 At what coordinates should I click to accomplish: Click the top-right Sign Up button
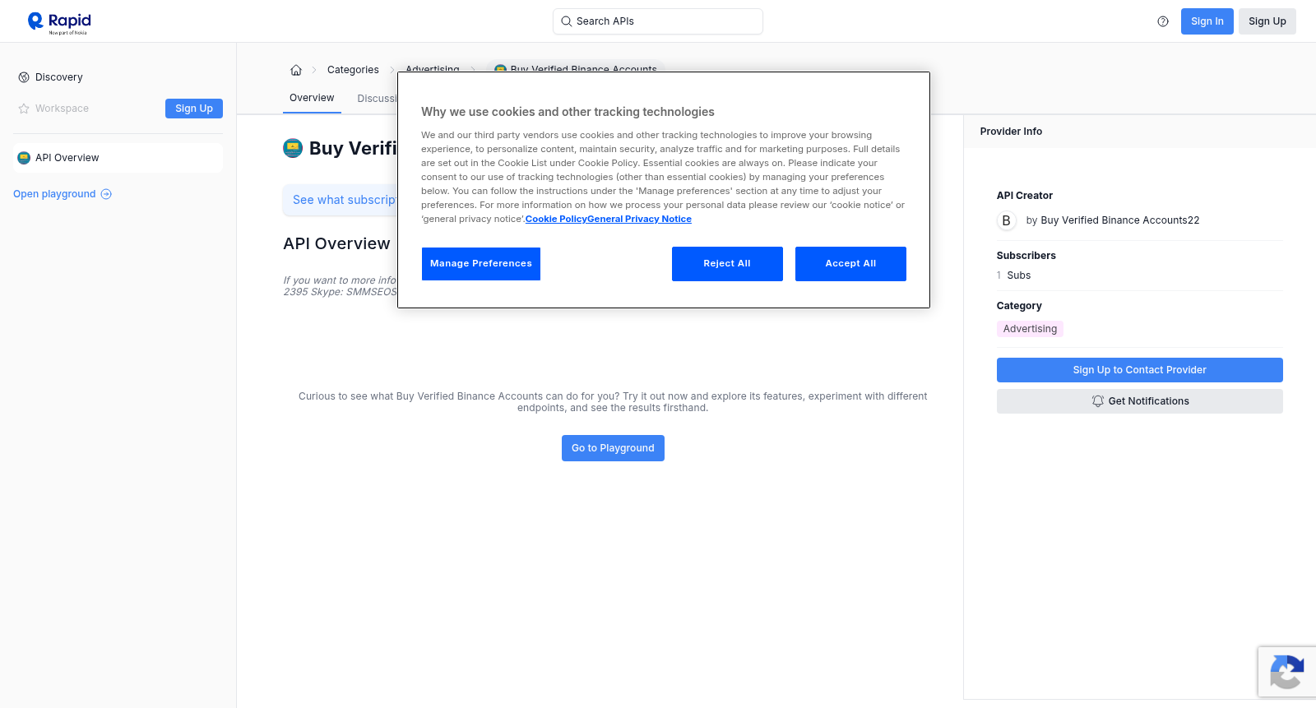click(x=1267, y=21)
